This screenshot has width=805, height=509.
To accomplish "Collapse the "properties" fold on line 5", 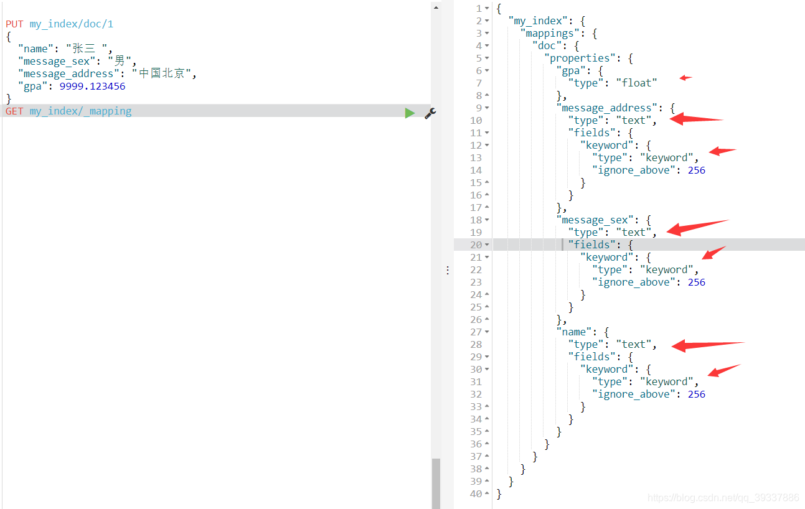I will click(487, 58).
